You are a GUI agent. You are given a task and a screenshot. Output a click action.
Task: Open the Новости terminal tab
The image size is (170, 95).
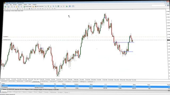24,92
